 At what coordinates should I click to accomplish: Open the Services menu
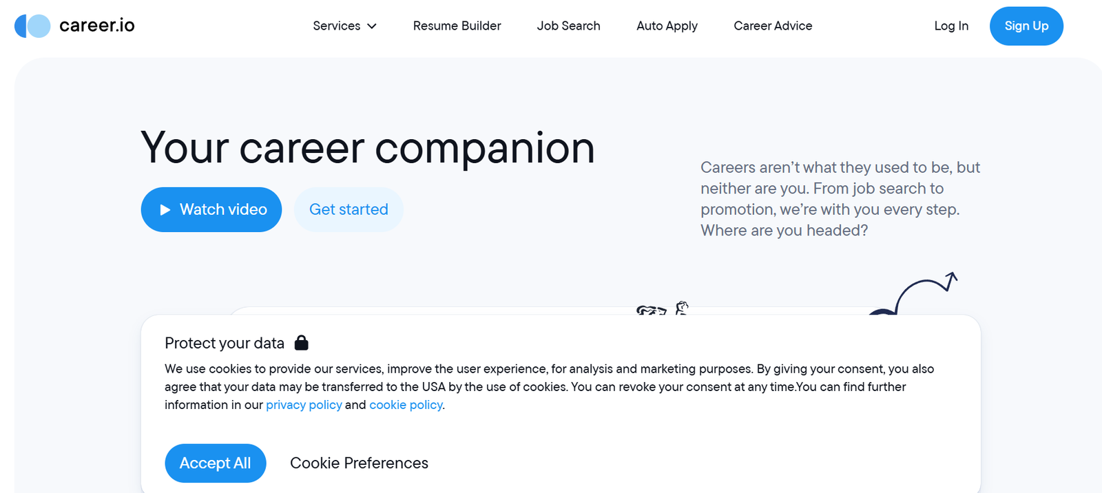[337, 26]
